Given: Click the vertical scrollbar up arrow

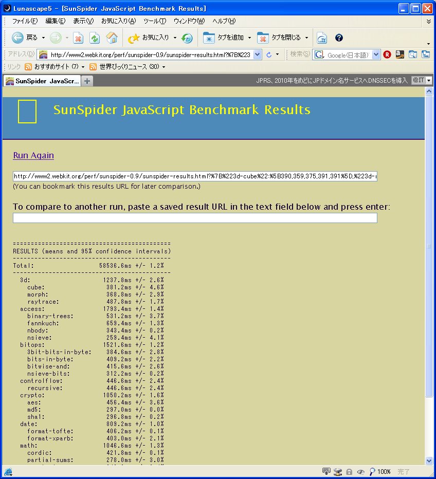Looking at the screenshot, I should (429, 91).
